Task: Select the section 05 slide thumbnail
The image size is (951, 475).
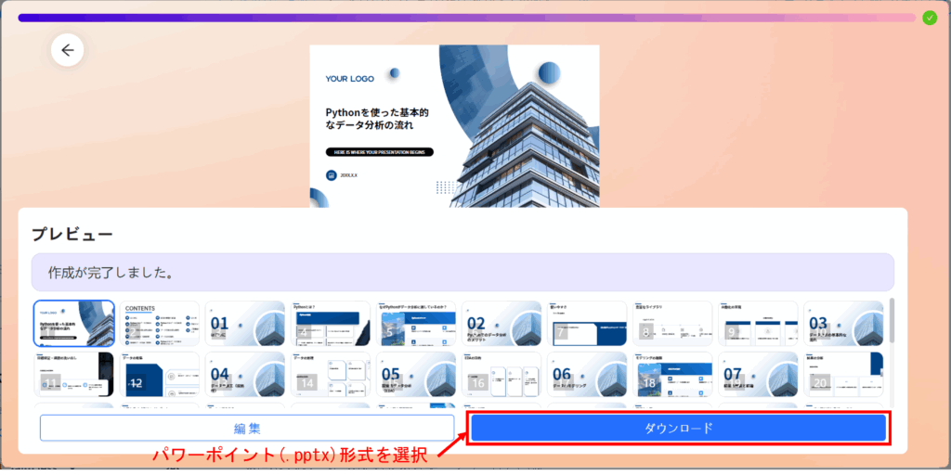Action: coord(416,375)
